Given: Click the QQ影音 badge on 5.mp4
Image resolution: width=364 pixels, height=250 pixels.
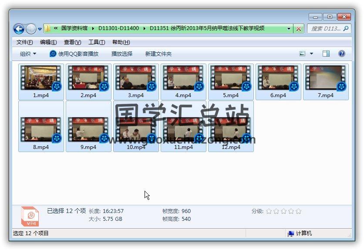Looking at the screenshot, I should pos(246,87).
